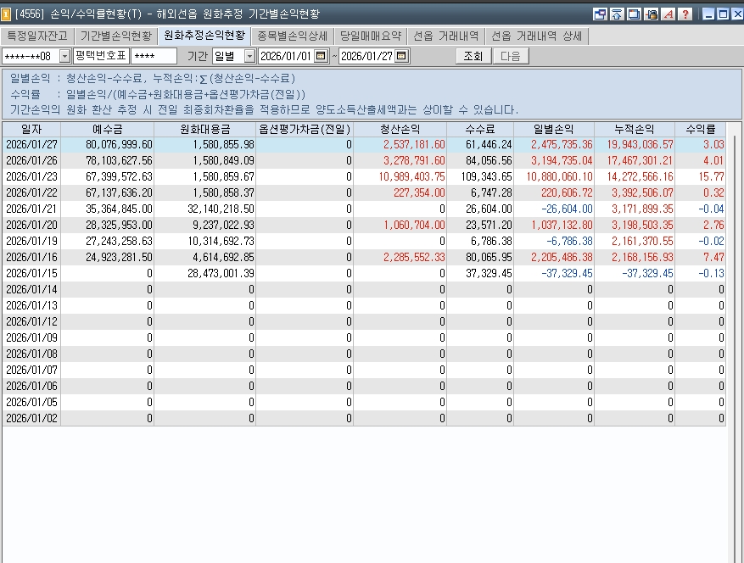Select the 원화추정손익현황 tab
The image size is (744, 563).
click(x=204, y=36)
